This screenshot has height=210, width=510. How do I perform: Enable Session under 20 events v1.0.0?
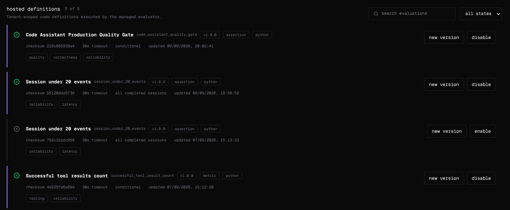[x=483, y=131]
